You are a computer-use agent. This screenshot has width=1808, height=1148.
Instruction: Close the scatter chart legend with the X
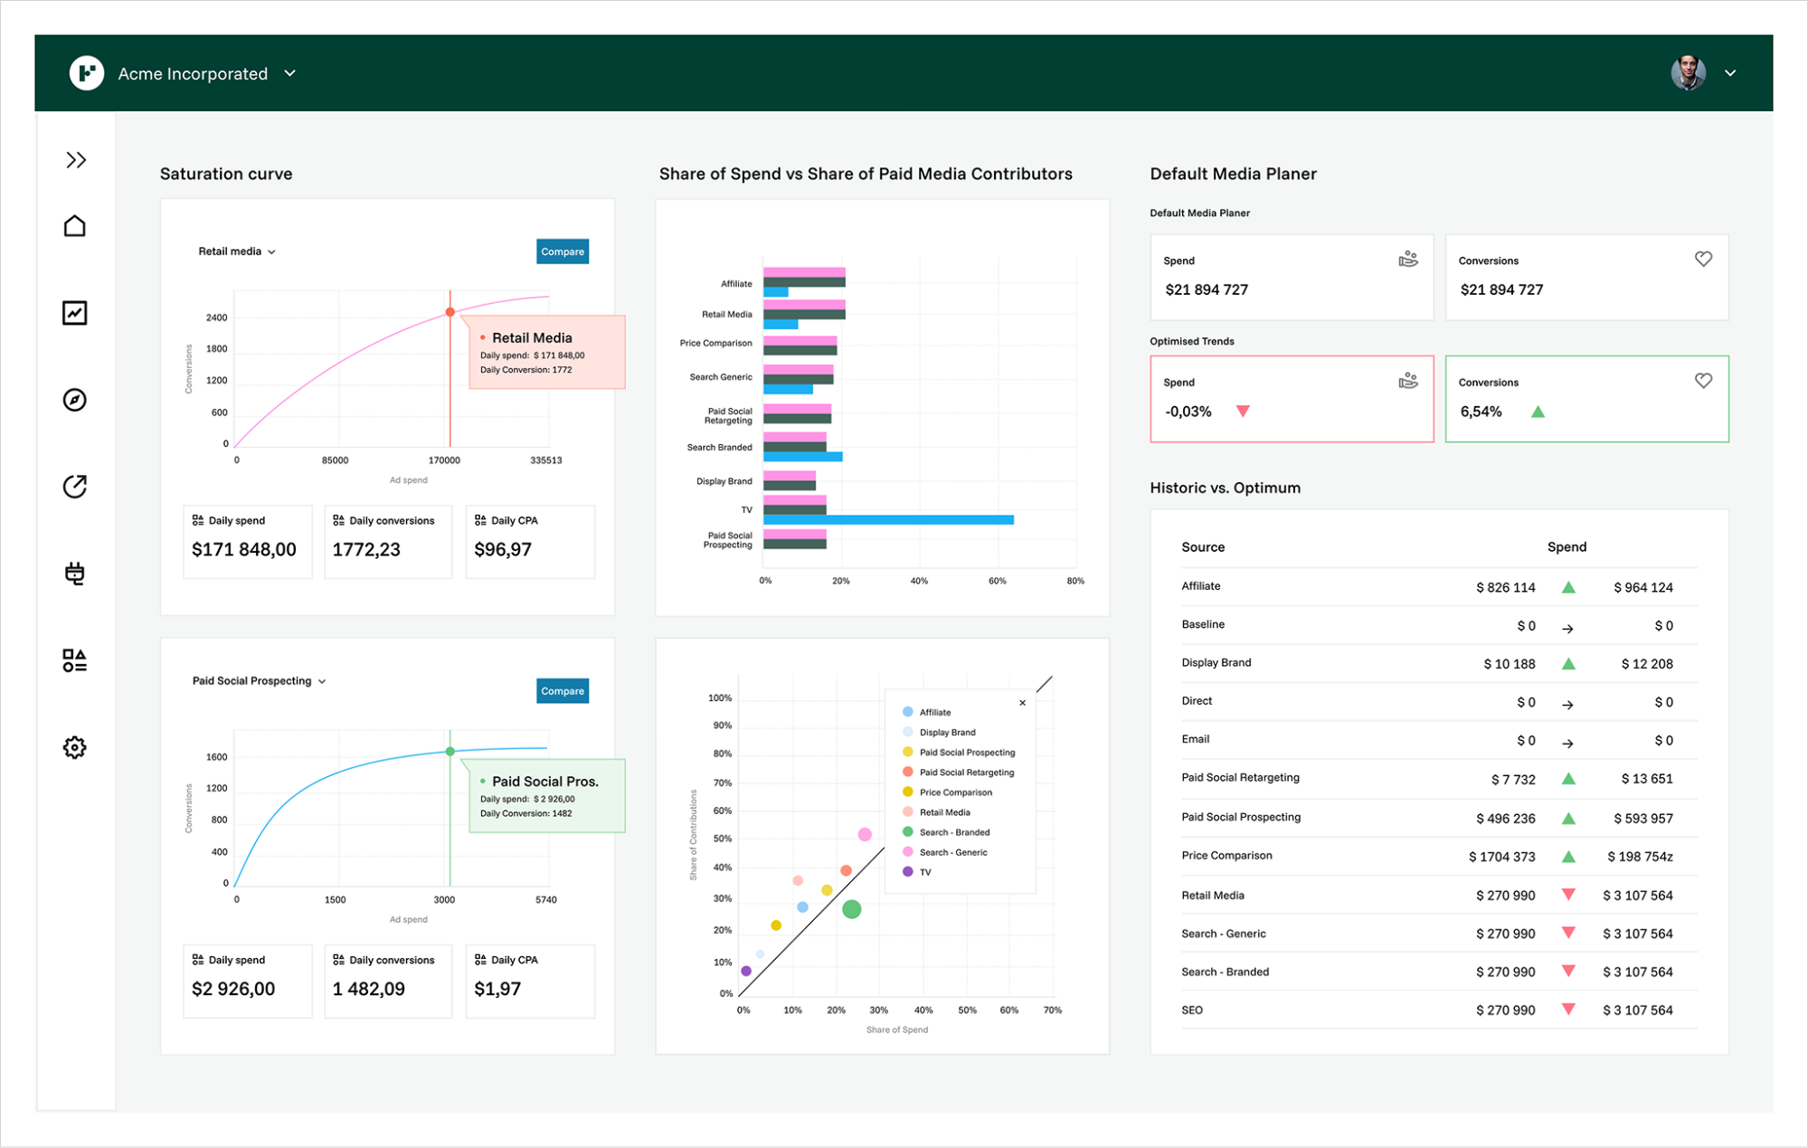[x=1022, y=702]
